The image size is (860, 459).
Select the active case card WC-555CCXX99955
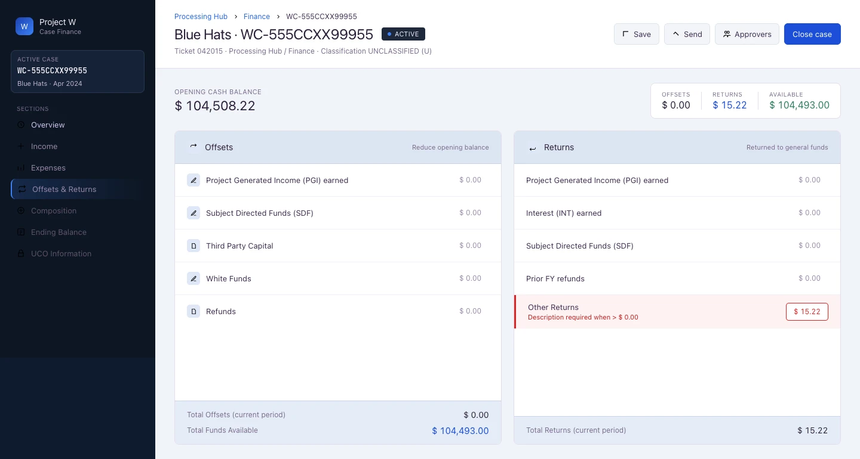pos(78,72)
